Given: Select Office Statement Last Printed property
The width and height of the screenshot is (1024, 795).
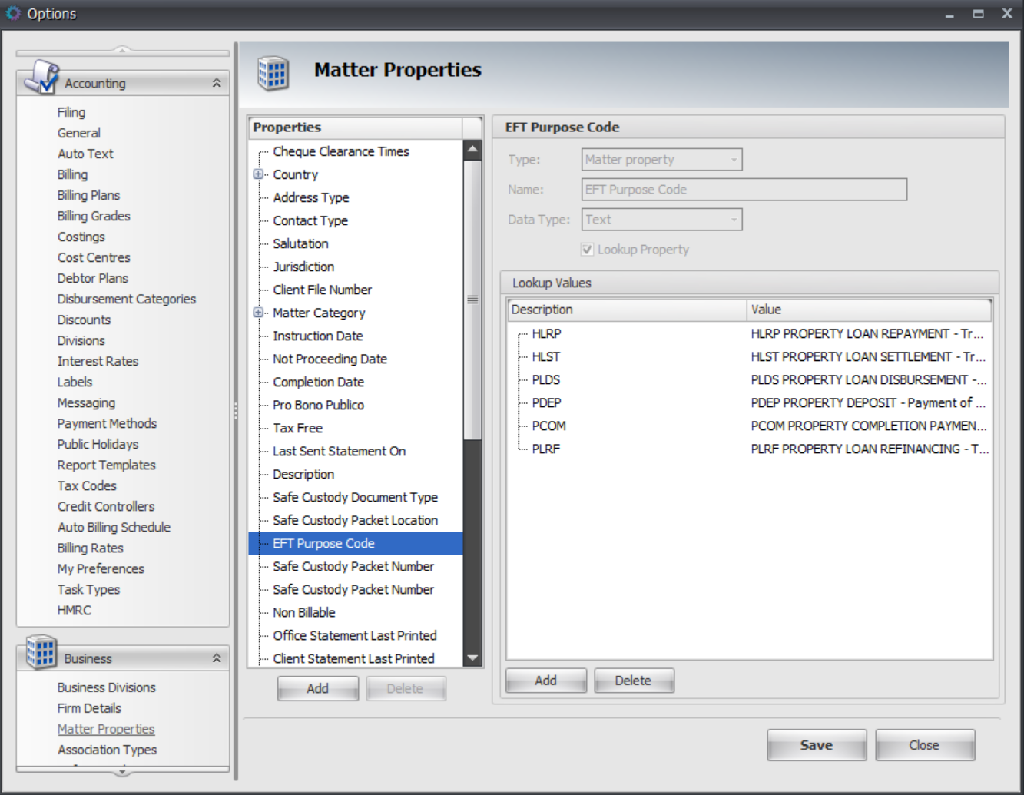Looking at the screenshot, I should [355, 635].
